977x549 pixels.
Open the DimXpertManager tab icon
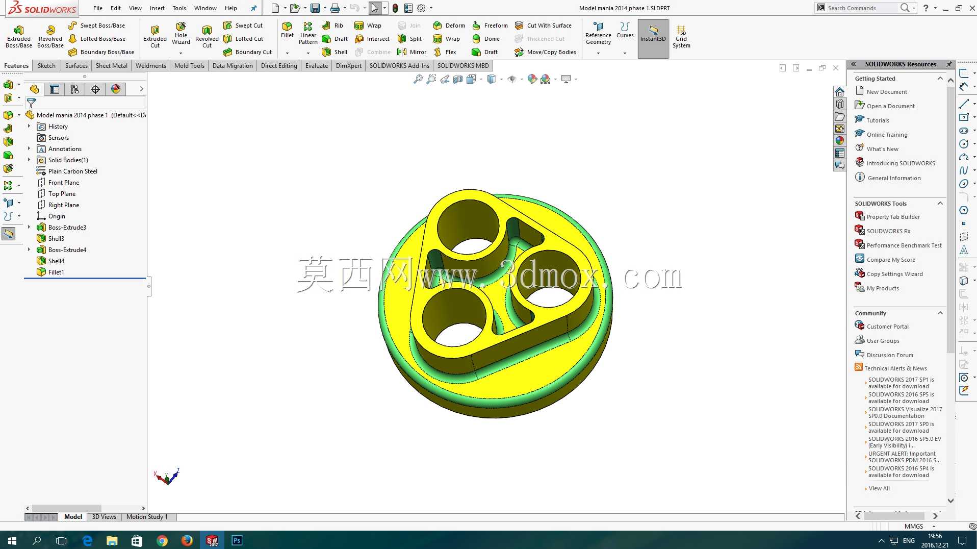point(95,89)
